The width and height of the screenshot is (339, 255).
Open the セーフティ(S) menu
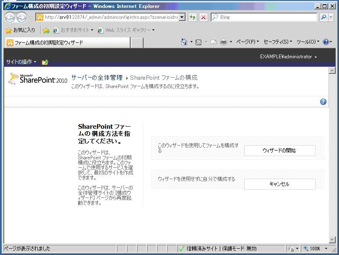tap(278, 42)
